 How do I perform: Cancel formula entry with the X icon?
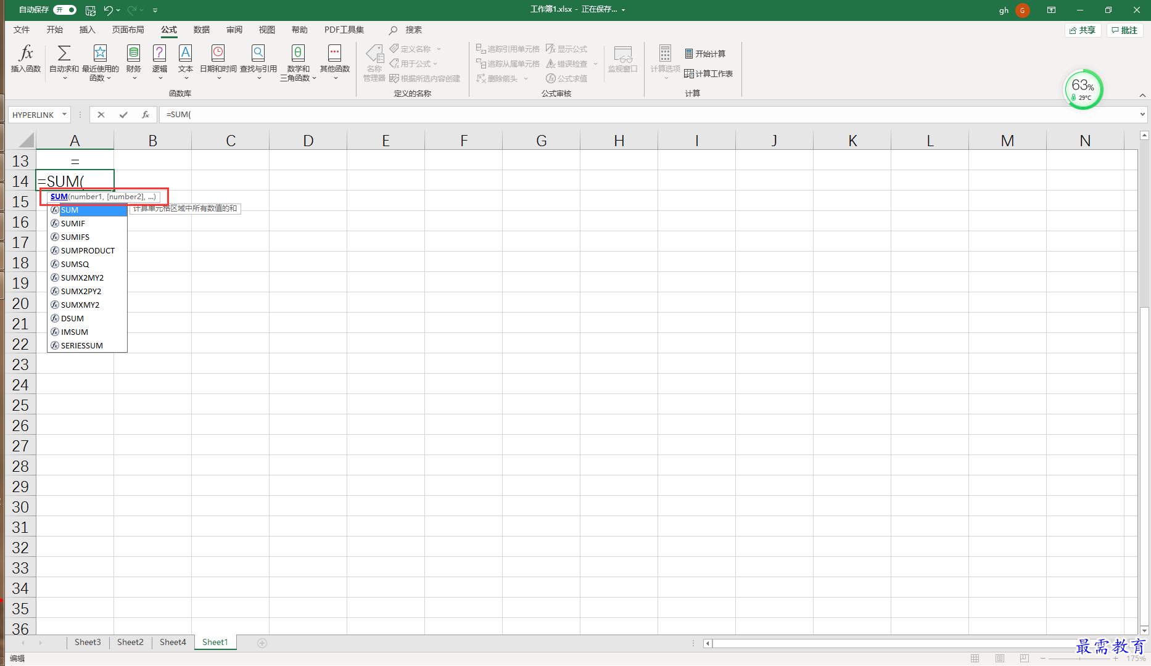[x=101, y=115]
